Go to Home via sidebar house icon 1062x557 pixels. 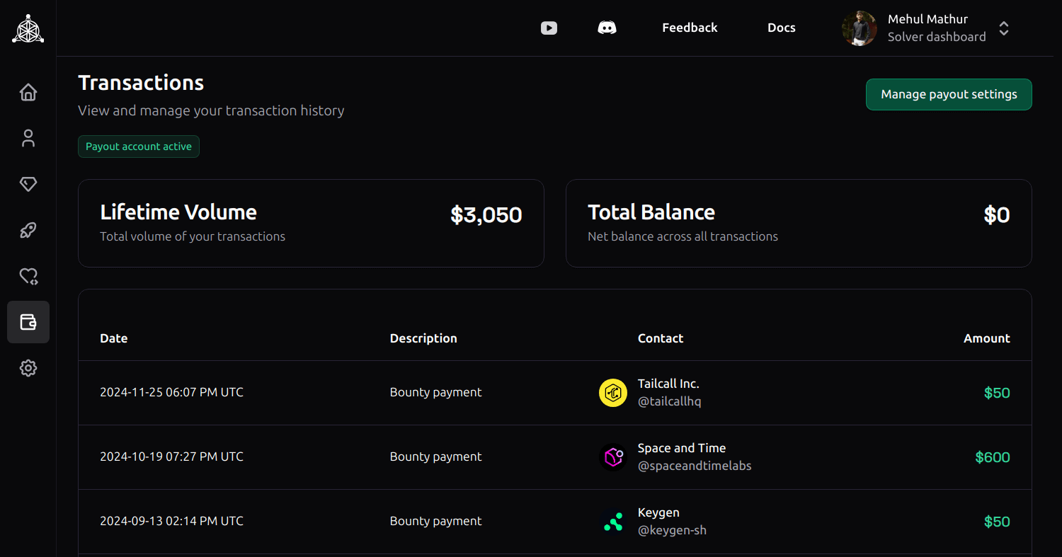[28, 92]
